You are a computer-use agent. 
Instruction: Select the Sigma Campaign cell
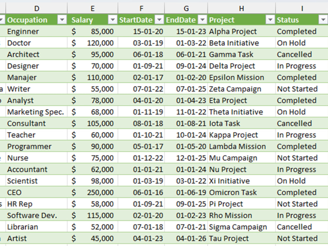[241, 227]
